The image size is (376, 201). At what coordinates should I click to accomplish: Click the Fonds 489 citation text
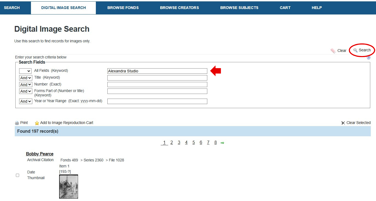69,160
